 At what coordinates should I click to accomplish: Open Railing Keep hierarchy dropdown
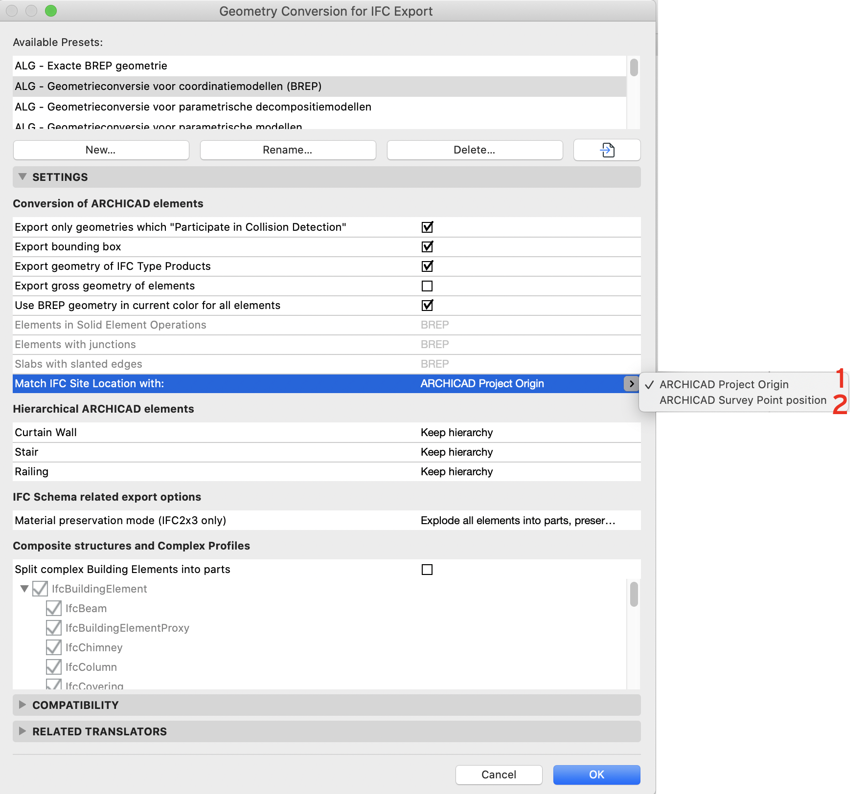point(456,472)
